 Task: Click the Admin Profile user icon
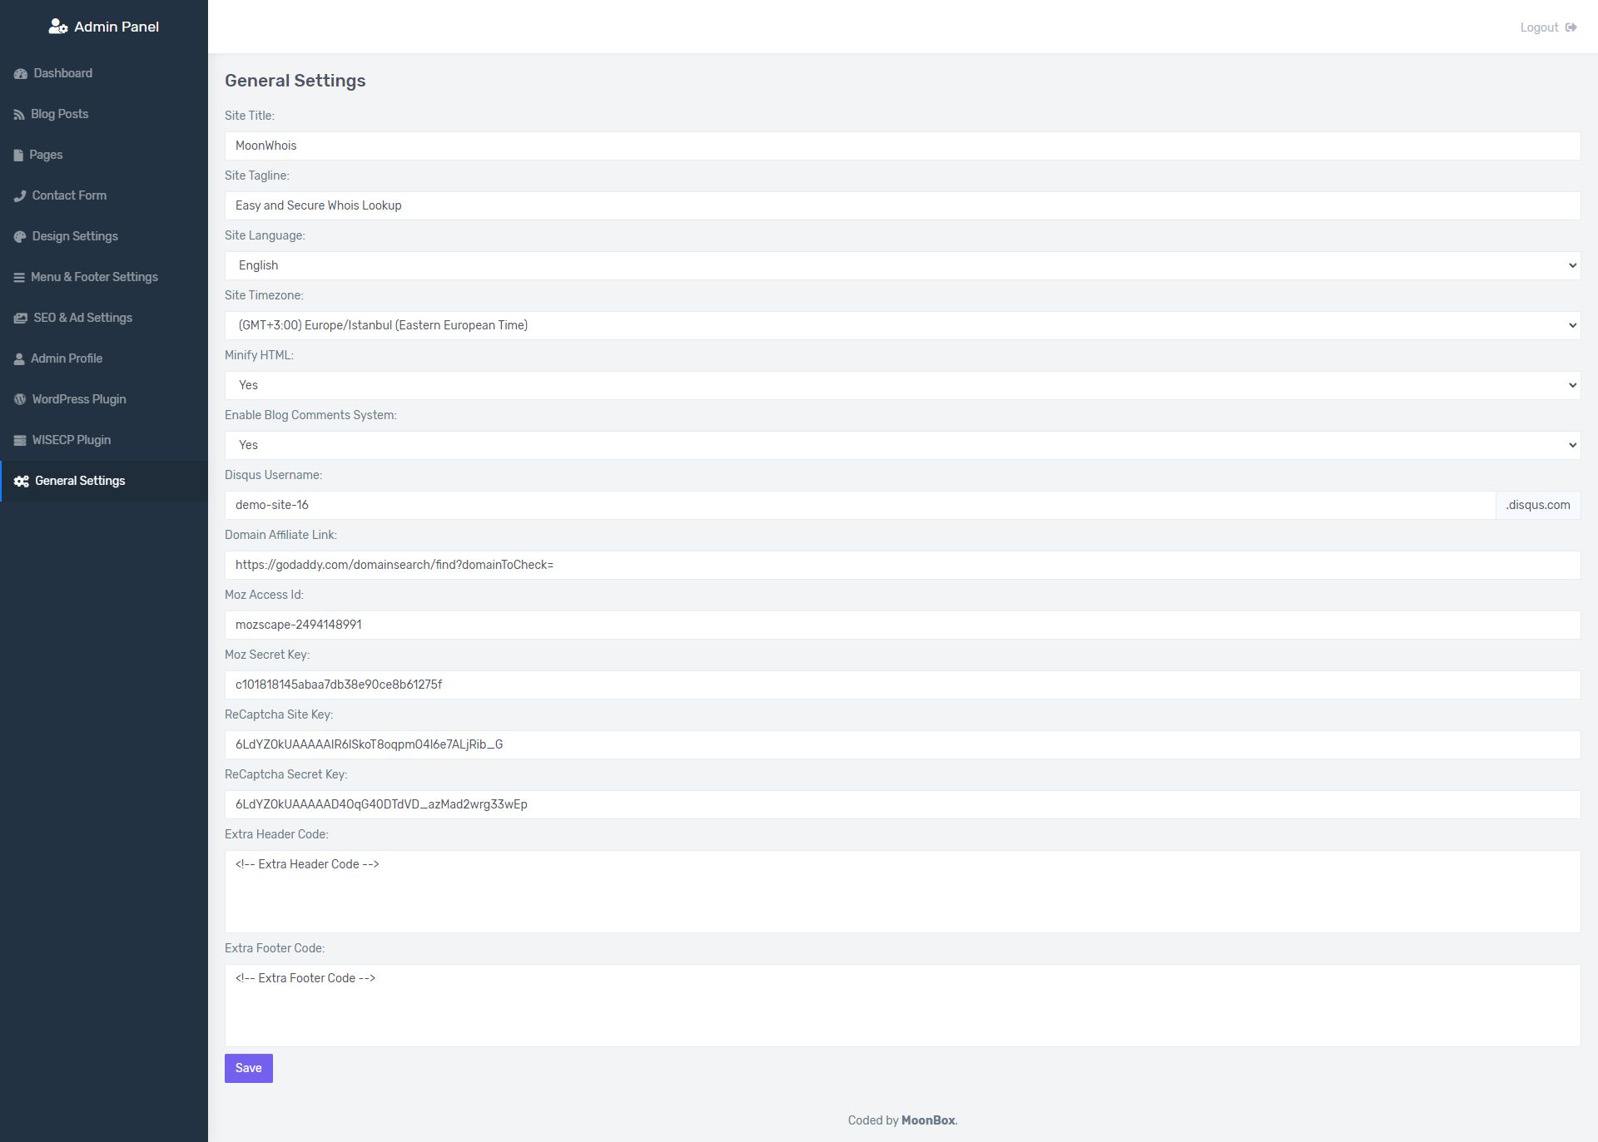[x=19, y=359]
